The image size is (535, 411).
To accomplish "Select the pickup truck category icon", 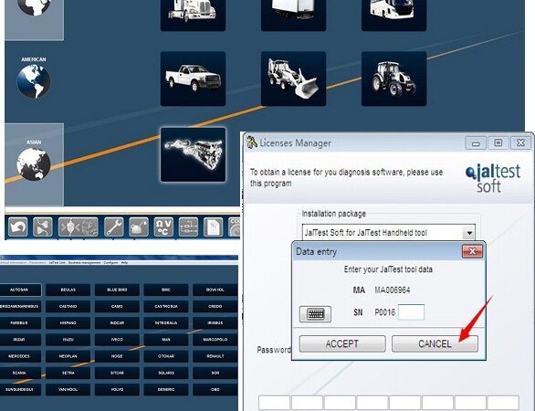I will 193,79.
